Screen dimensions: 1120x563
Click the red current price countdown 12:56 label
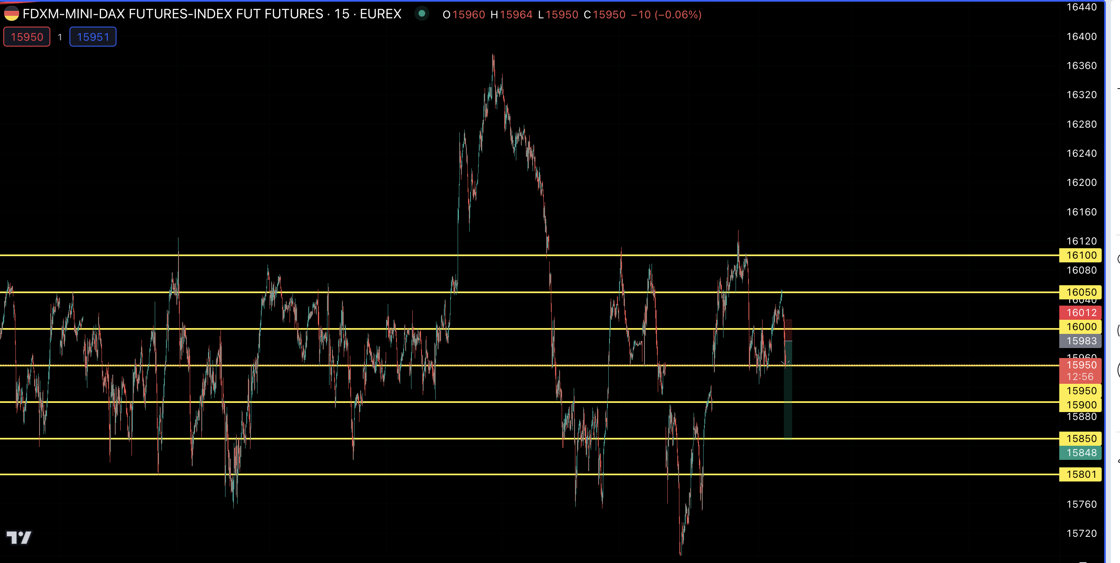pyautogui.click(x=1080, y=376)
